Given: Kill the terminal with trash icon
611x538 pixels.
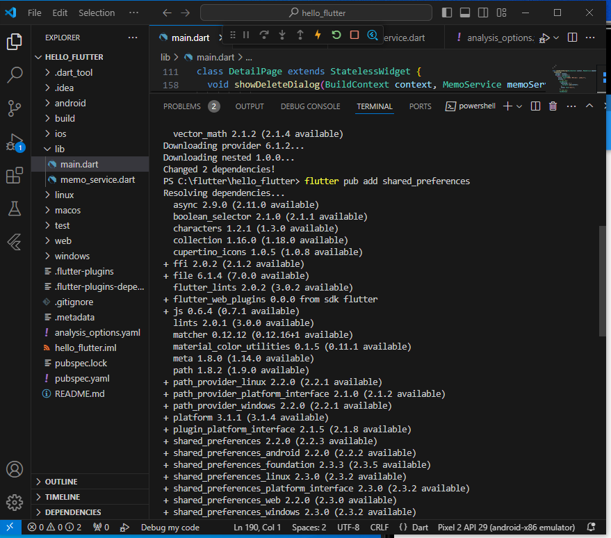Looking at the screenshot, I should click(x=553, y=106).
